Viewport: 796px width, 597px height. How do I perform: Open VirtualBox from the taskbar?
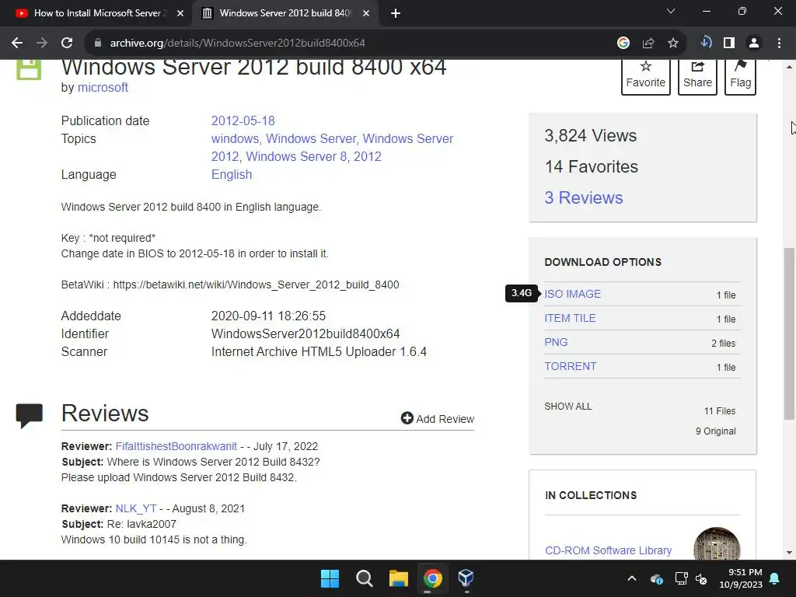coord(466,578)
